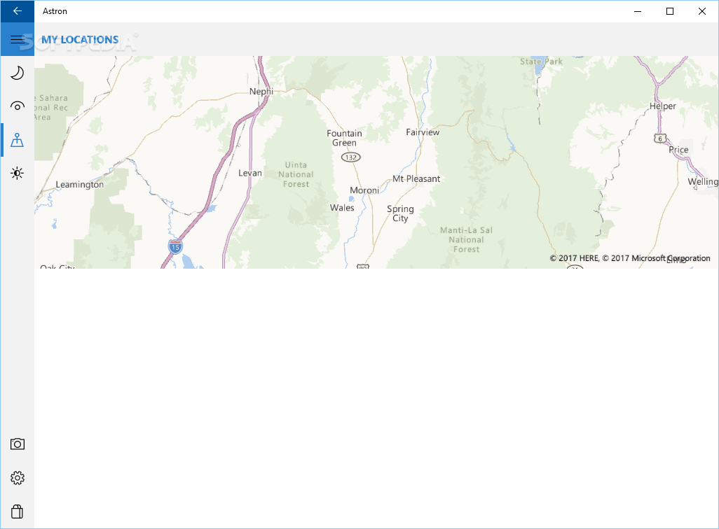Viewport: 719px width, 529px height.
Task: Select Fountain Green label on map
Action: tap(344, 138)
